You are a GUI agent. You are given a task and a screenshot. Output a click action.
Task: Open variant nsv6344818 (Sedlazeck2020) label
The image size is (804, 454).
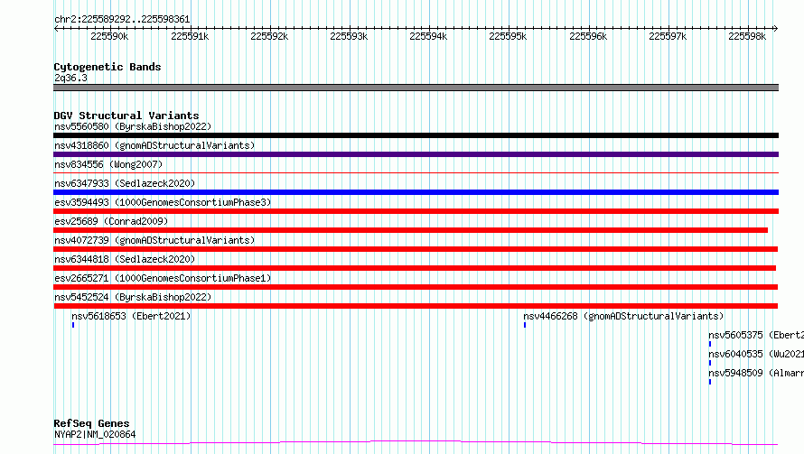pos(125,259)
